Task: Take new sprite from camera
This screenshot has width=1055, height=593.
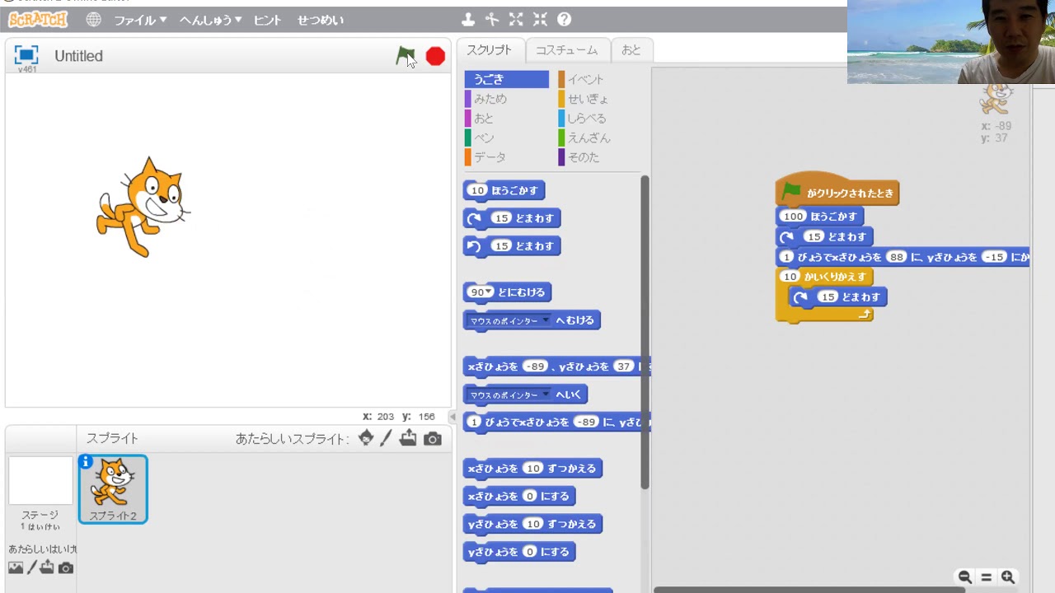Action: [433, 439]
